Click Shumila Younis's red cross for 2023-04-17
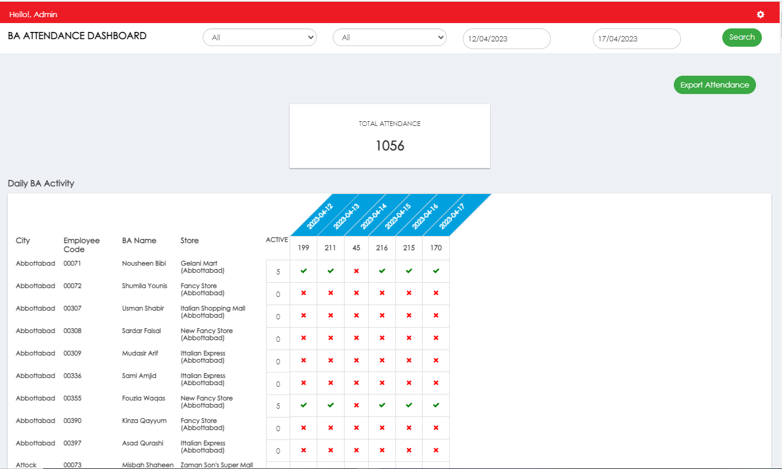The width and height of the screenshot is (782, 469). pos(436,293)
